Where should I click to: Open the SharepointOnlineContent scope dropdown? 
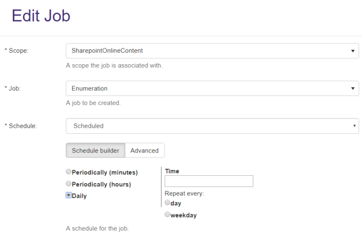pyautogui.click(x=212, y=51)
